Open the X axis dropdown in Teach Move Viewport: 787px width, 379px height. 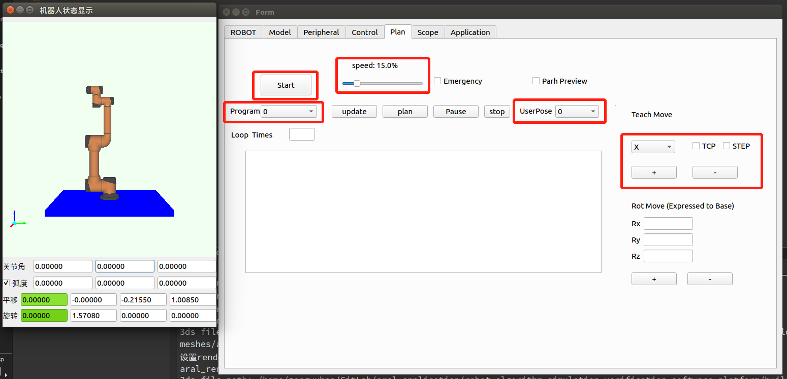point(653,147)
